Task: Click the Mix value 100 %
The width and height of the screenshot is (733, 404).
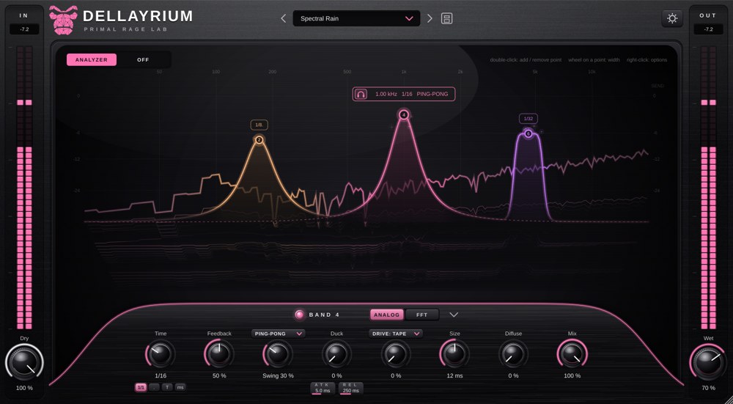Action: pos(572,376)
